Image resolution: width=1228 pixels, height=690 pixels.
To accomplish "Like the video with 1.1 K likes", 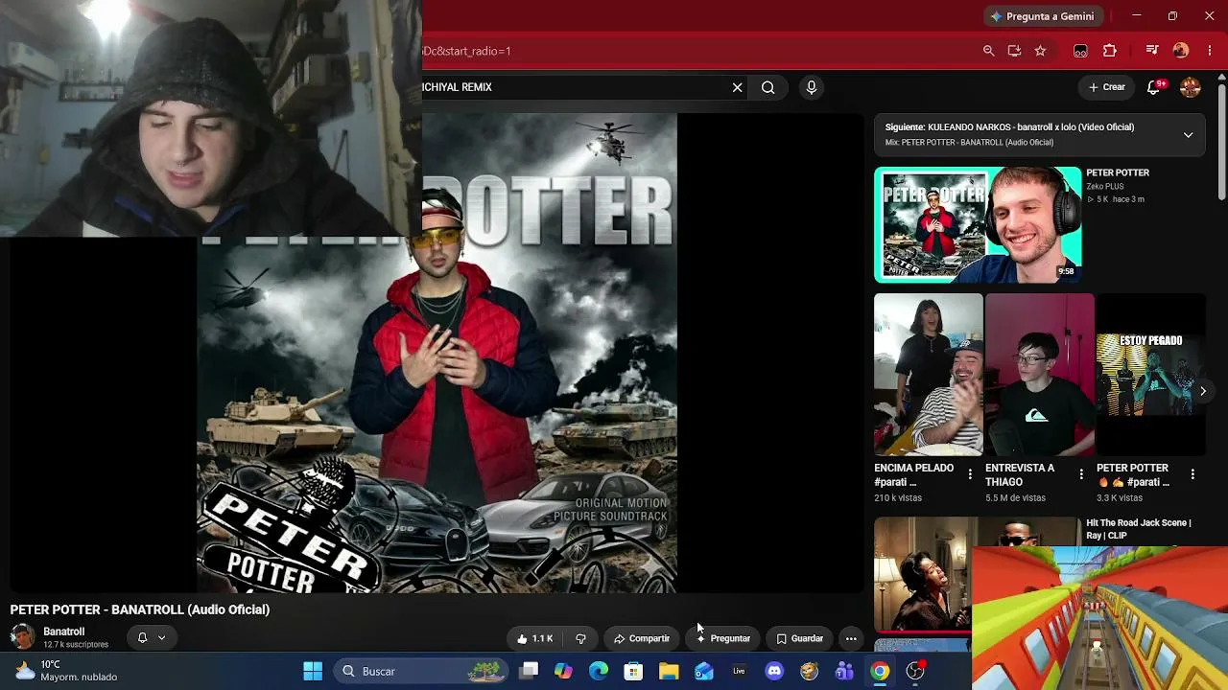I will tap(534, 639).
